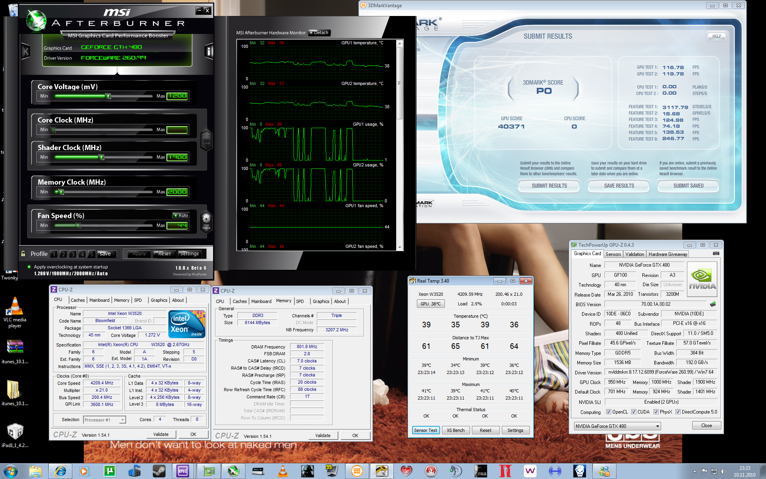Click save profile button in Afterburner
The height and width of the screenshot is (479, 766).
(105, 254)
